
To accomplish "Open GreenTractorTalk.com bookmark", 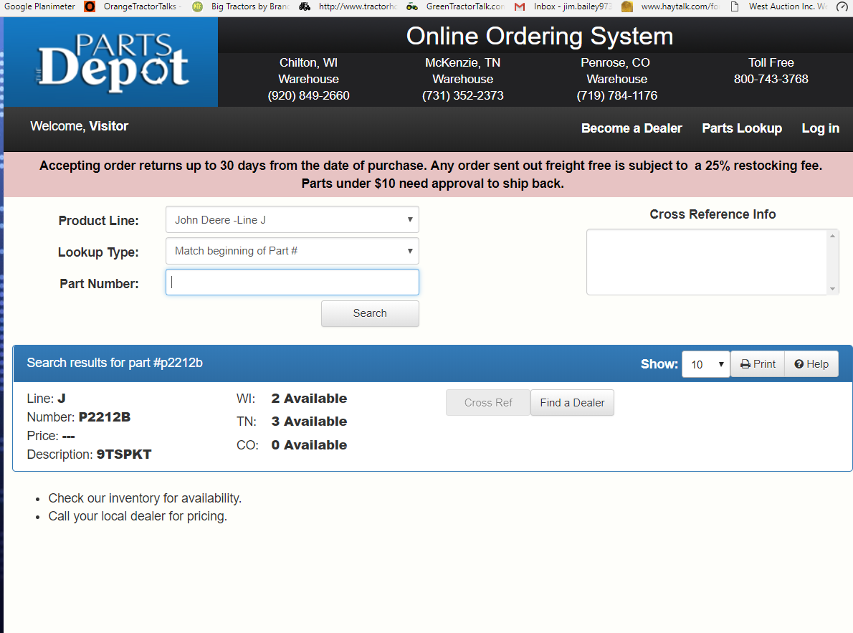I will click(x=456, y=6).
